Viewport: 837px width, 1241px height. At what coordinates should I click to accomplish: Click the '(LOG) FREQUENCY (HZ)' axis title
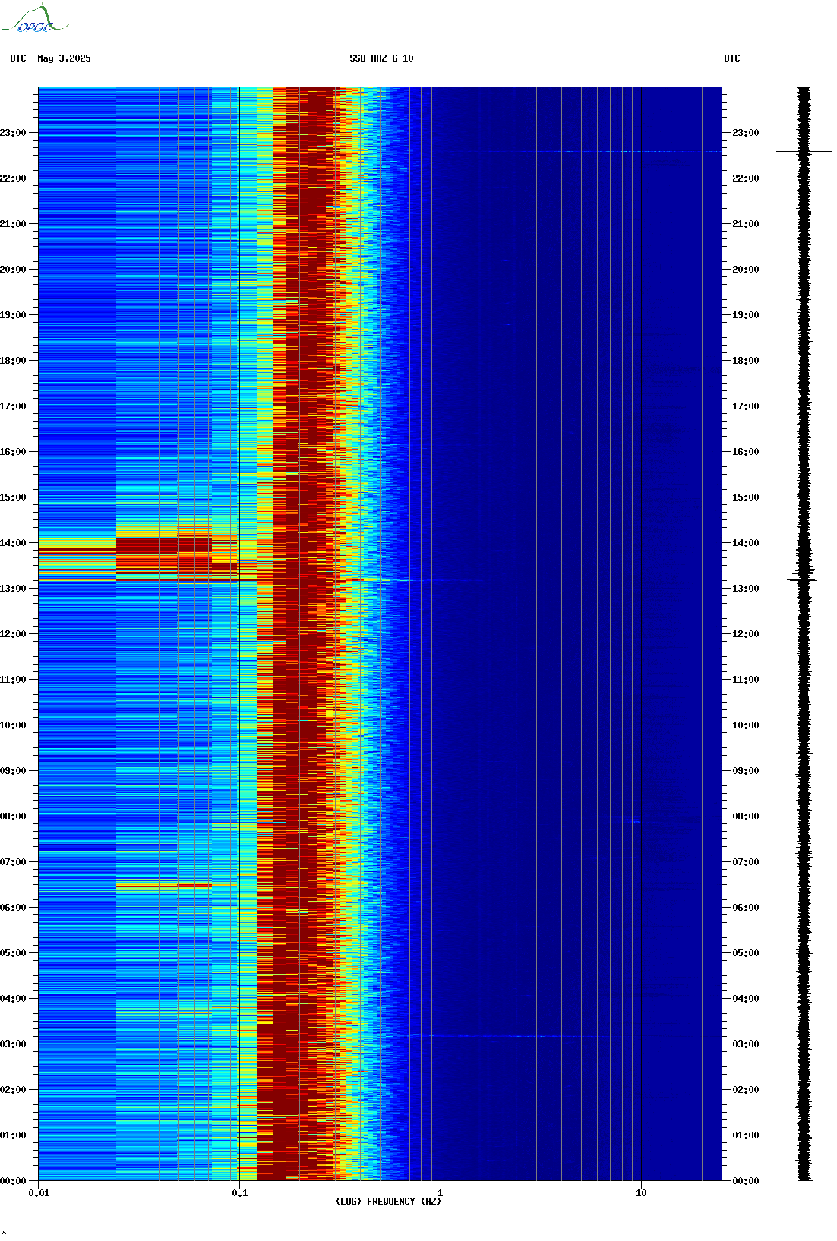pyautogui.click(x=388, y=1202)
